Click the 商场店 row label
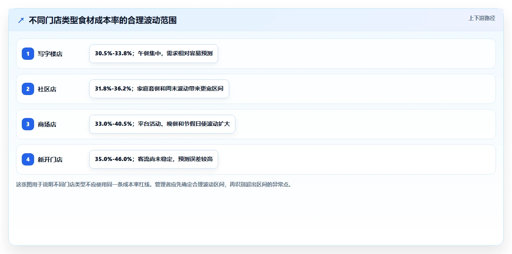The image size is (512, 254). tap(47, 124)
